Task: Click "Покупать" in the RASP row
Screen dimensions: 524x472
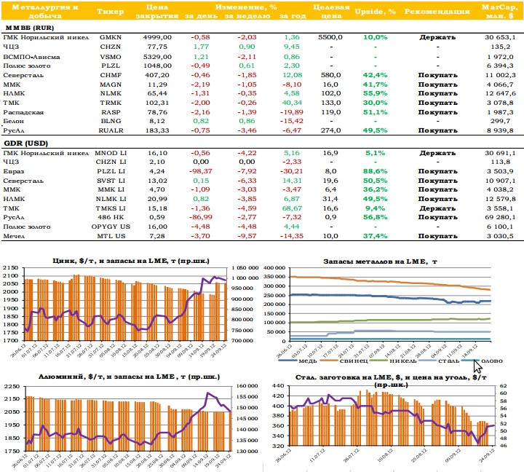Action: click(437, 112)
